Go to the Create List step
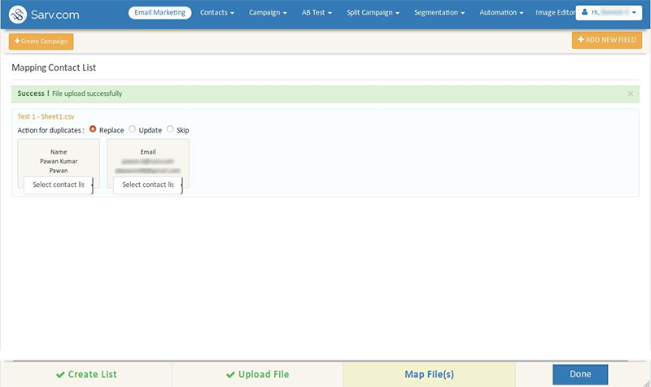The width and height of the screenshot is (651, 387). [x=86, y=375]
